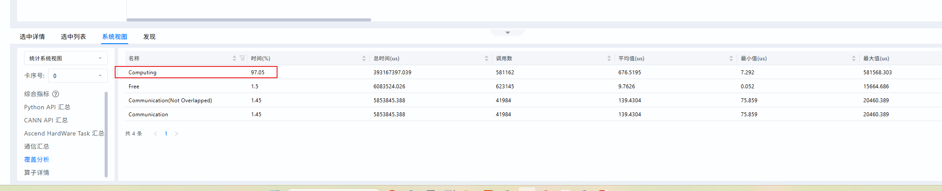Click the 6083524.026 total time cell

click(x=389, y=87)
